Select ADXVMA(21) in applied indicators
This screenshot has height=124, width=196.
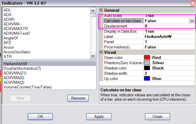pos(15,73)
